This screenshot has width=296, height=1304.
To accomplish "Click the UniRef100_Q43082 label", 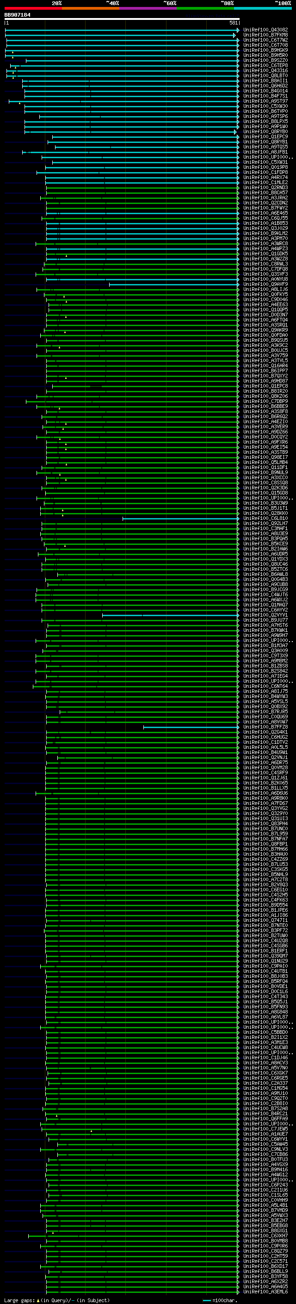I will pos(265,30).
